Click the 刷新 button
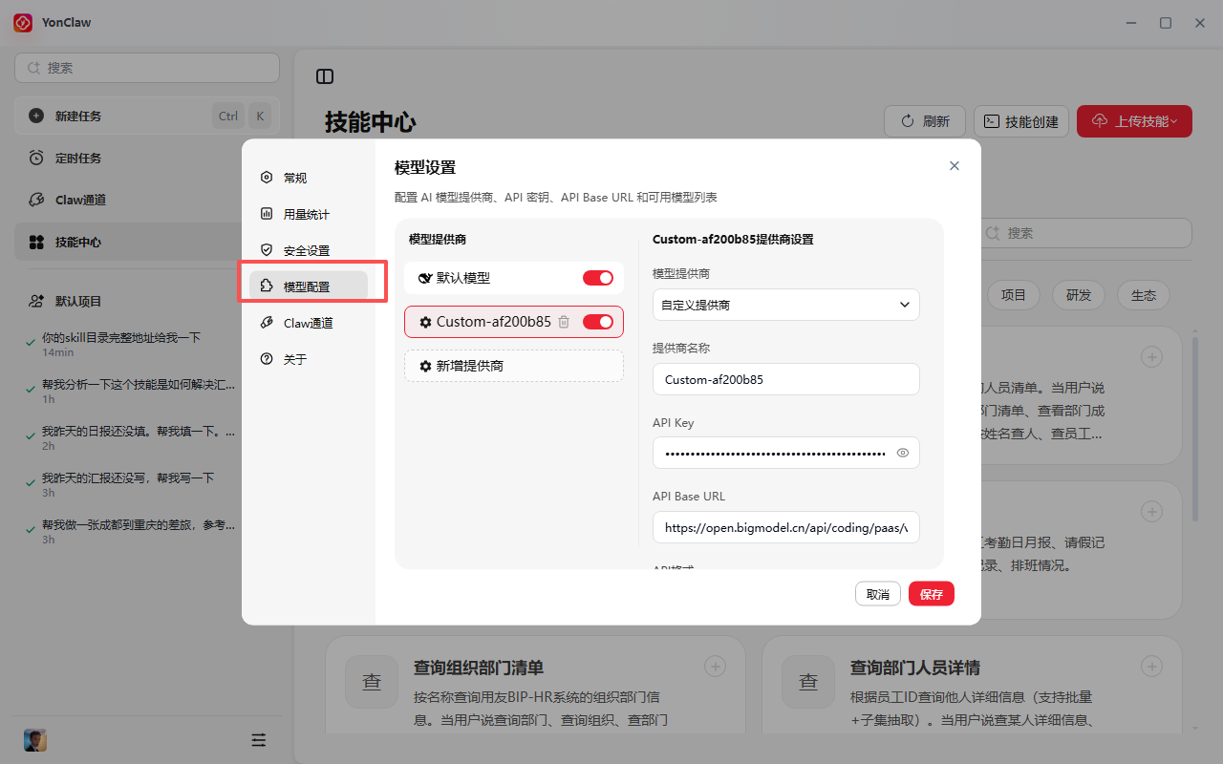 click(x=925, y=121)
